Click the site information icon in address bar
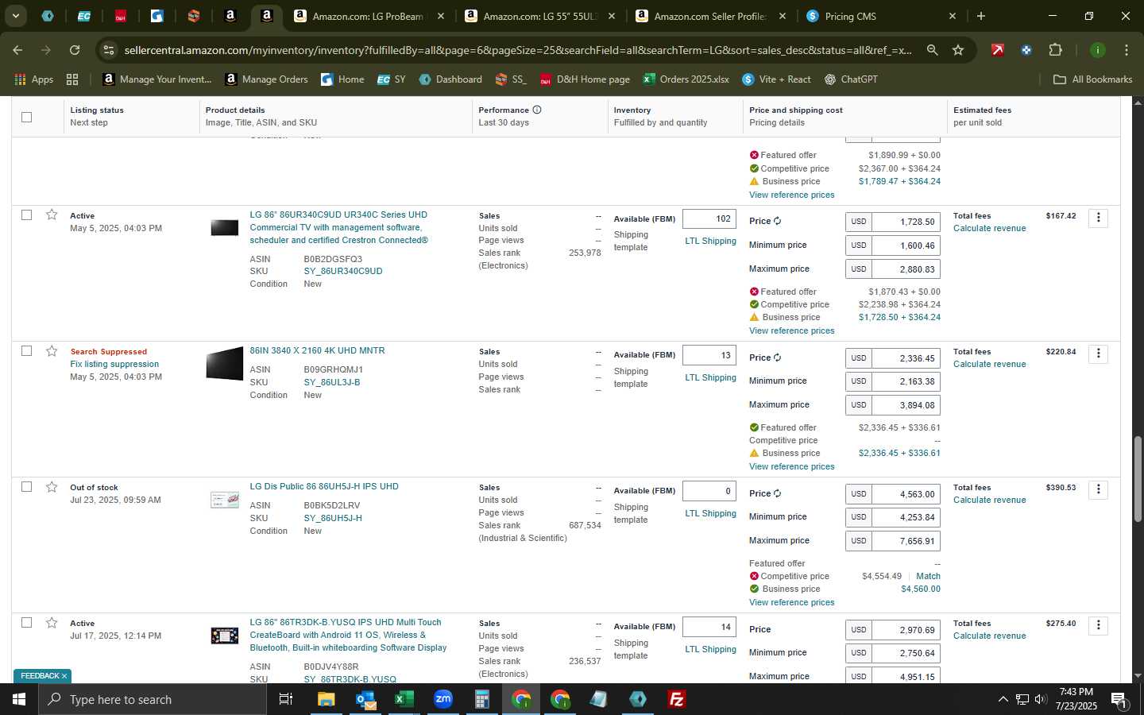The width and height of the screenshot is (1144, 715). coord(109,50)
